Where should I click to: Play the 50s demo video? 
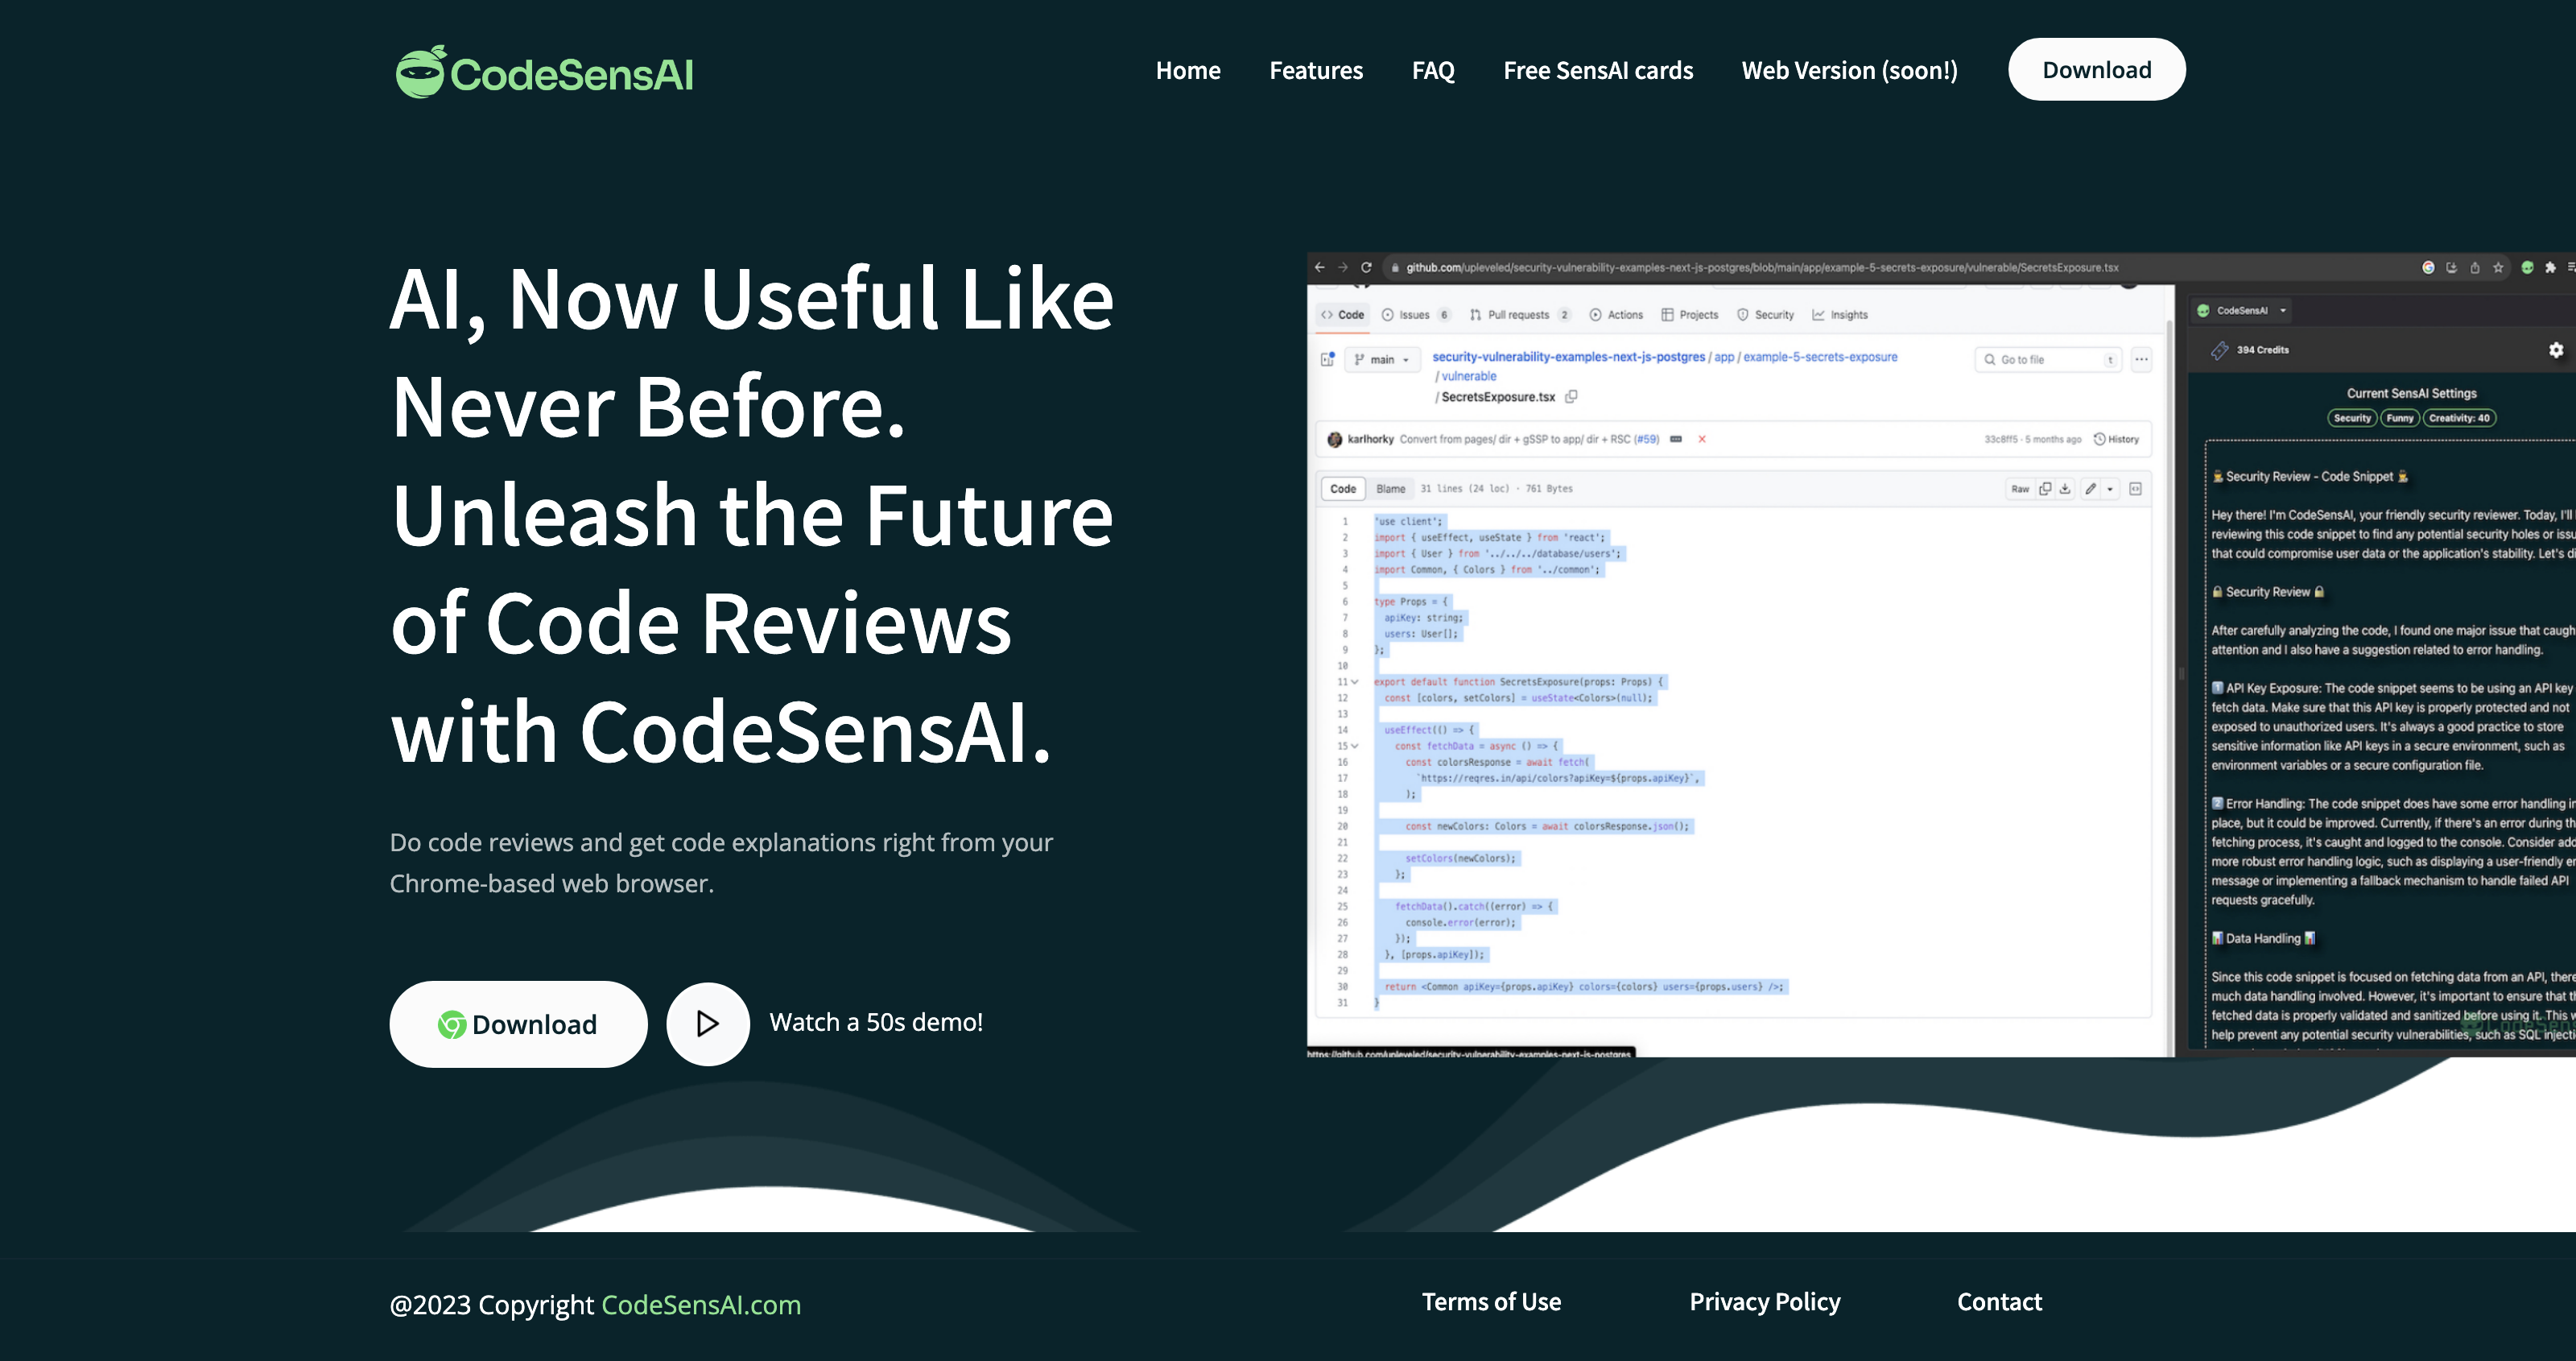708,1024
